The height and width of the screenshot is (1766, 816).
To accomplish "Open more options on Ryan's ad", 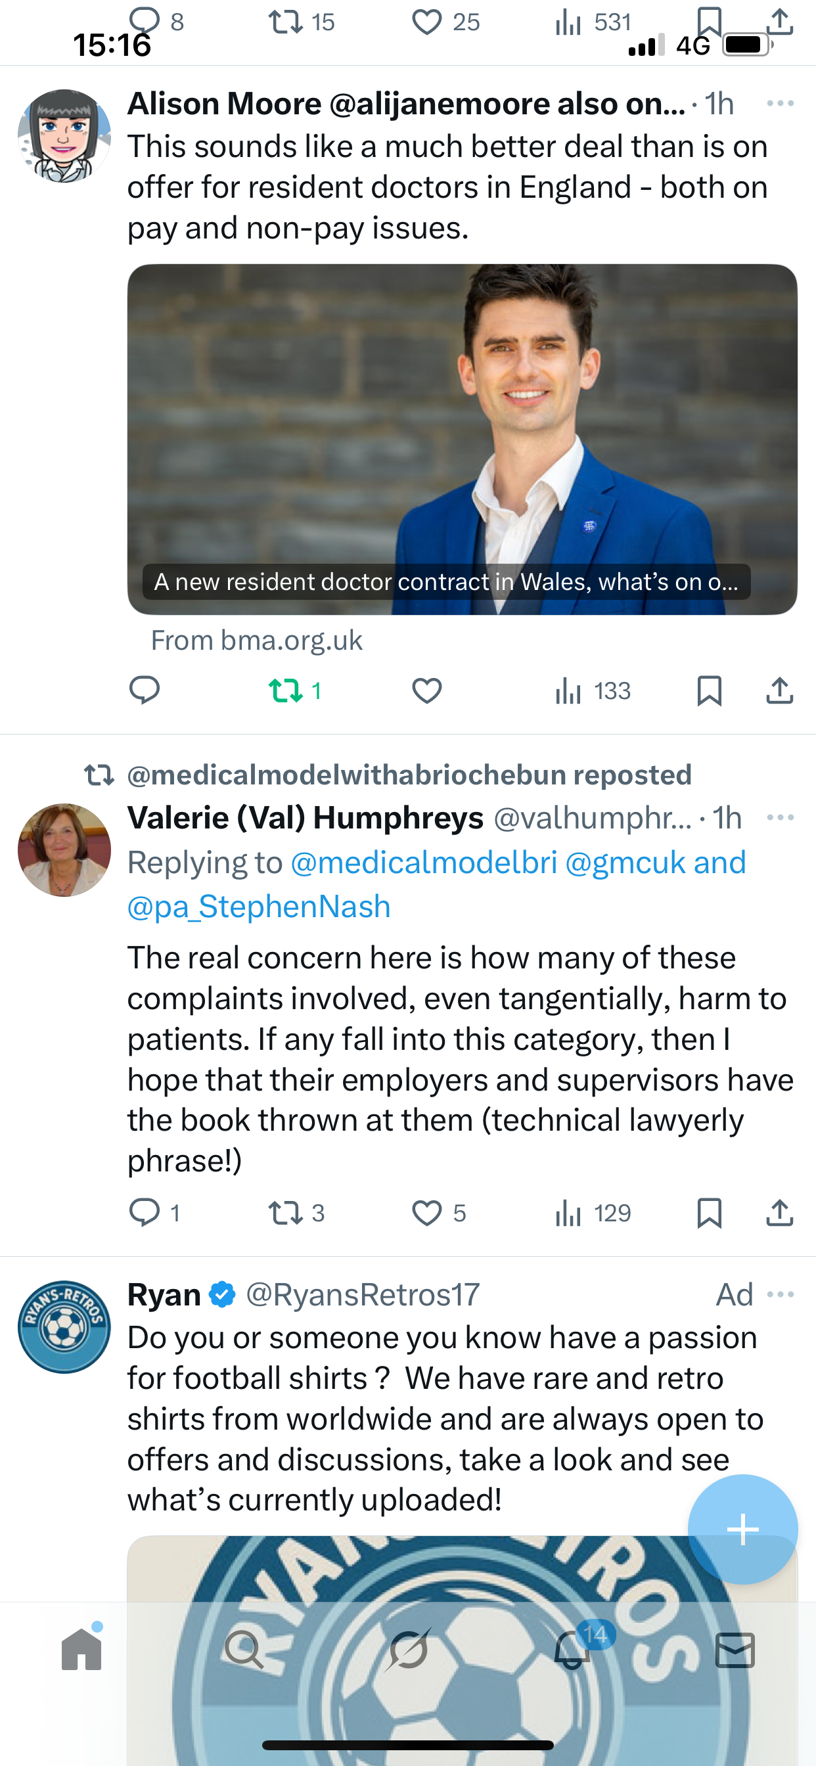I will pos(780,1294).
